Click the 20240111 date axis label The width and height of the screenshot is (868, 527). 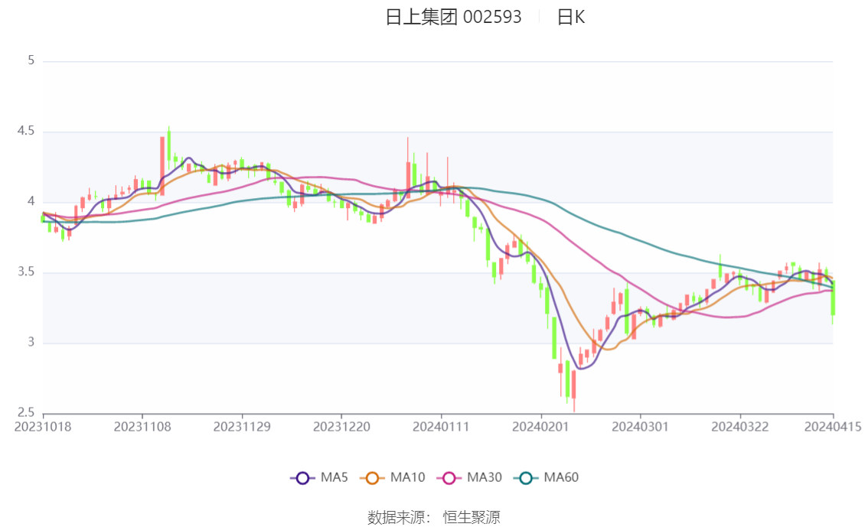point(441,427)
